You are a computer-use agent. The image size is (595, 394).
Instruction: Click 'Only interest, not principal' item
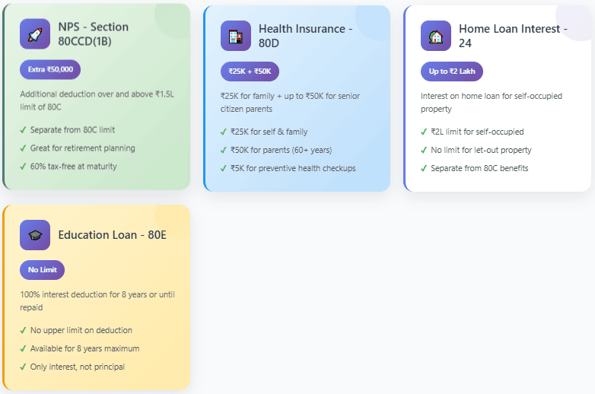[77, 367]
